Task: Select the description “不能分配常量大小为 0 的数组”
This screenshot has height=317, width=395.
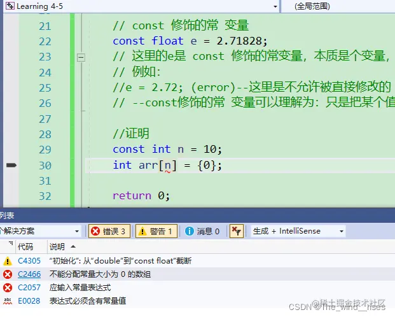Action: coord(100,274)
